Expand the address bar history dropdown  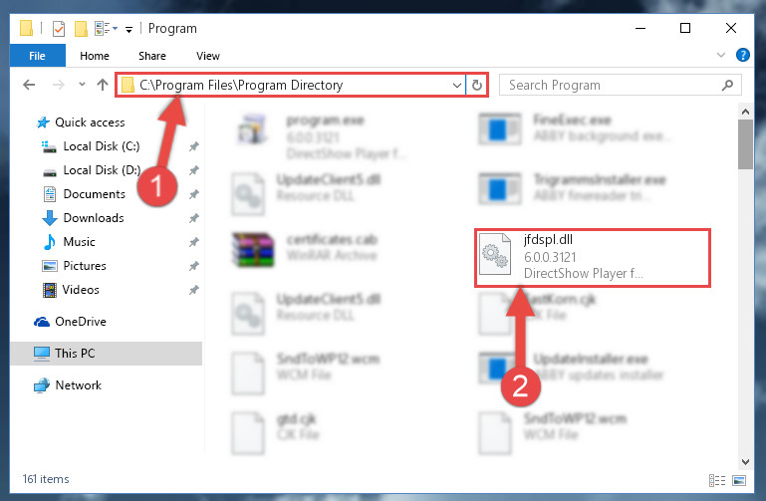457,86
